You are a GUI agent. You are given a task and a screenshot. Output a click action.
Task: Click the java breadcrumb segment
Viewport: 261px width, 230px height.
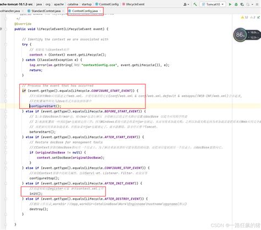click(39, 4)
